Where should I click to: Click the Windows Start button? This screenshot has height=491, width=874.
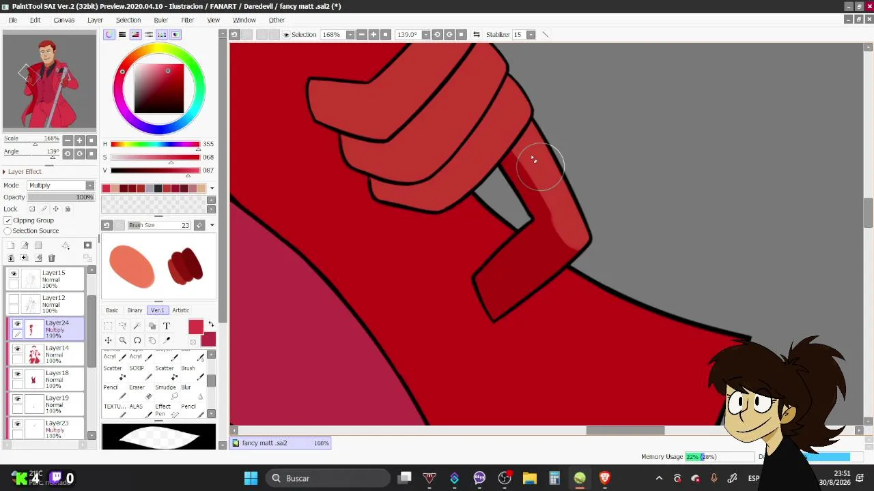coord(251,478)
